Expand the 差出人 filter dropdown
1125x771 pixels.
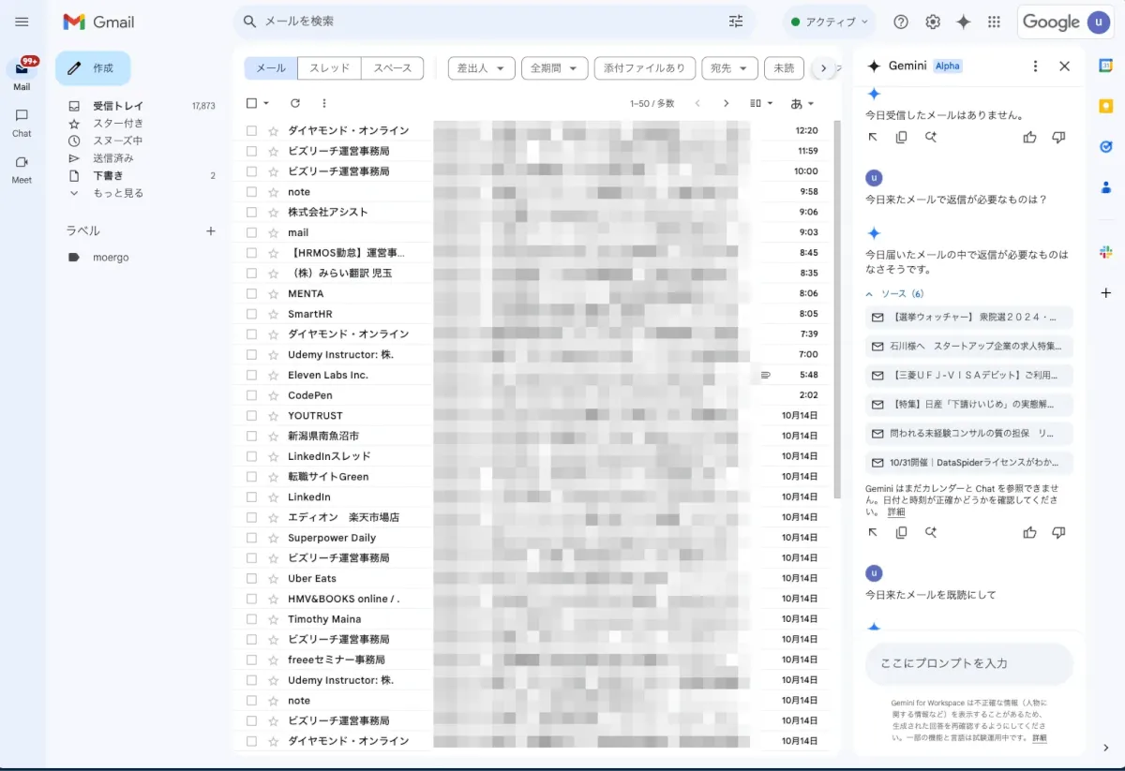click(482, 68)
